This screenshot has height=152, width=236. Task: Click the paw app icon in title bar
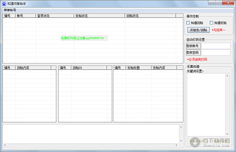(x=4, y=4)
